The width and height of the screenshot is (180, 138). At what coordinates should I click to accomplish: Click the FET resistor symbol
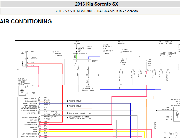click(x=22, y=57)
